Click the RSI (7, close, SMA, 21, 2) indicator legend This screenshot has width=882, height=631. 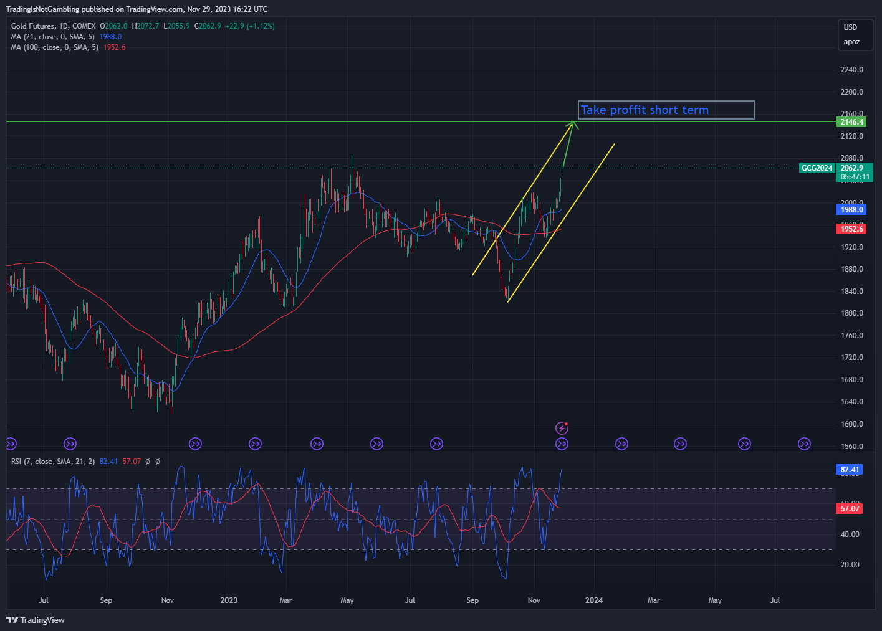(x=53, y=462)
